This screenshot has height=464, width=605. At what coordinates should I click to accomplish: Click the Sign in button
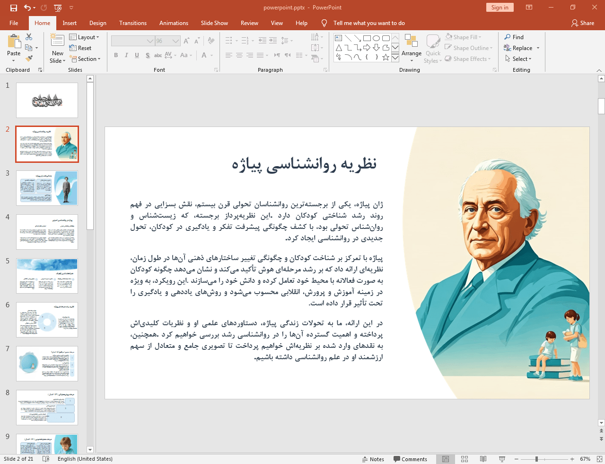pos(500,7)
